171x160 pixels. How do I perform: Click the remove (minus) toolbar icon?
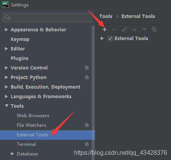(115, 29)
